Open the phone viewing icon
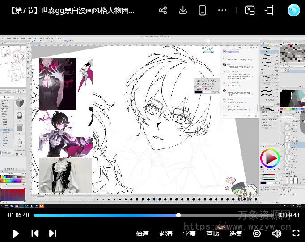The height and width of the screenshot is (242, 305). (x=202, y=10)
